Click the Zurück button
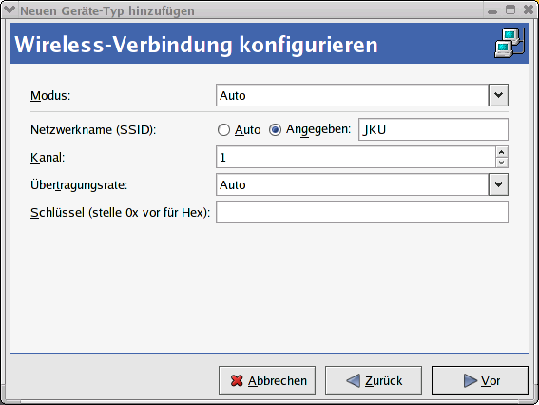 [374, 380]
